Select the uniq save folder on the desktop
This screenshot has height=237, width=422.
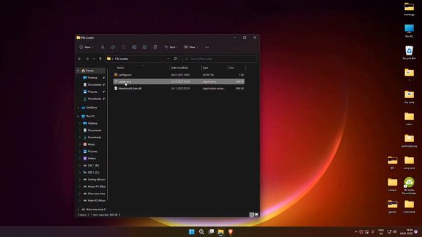coord(409,163)
